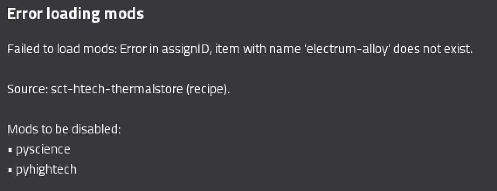Select the pyscience mod entry
The height and width of the screenshot is (191, 497).
(x=43, y=150)
